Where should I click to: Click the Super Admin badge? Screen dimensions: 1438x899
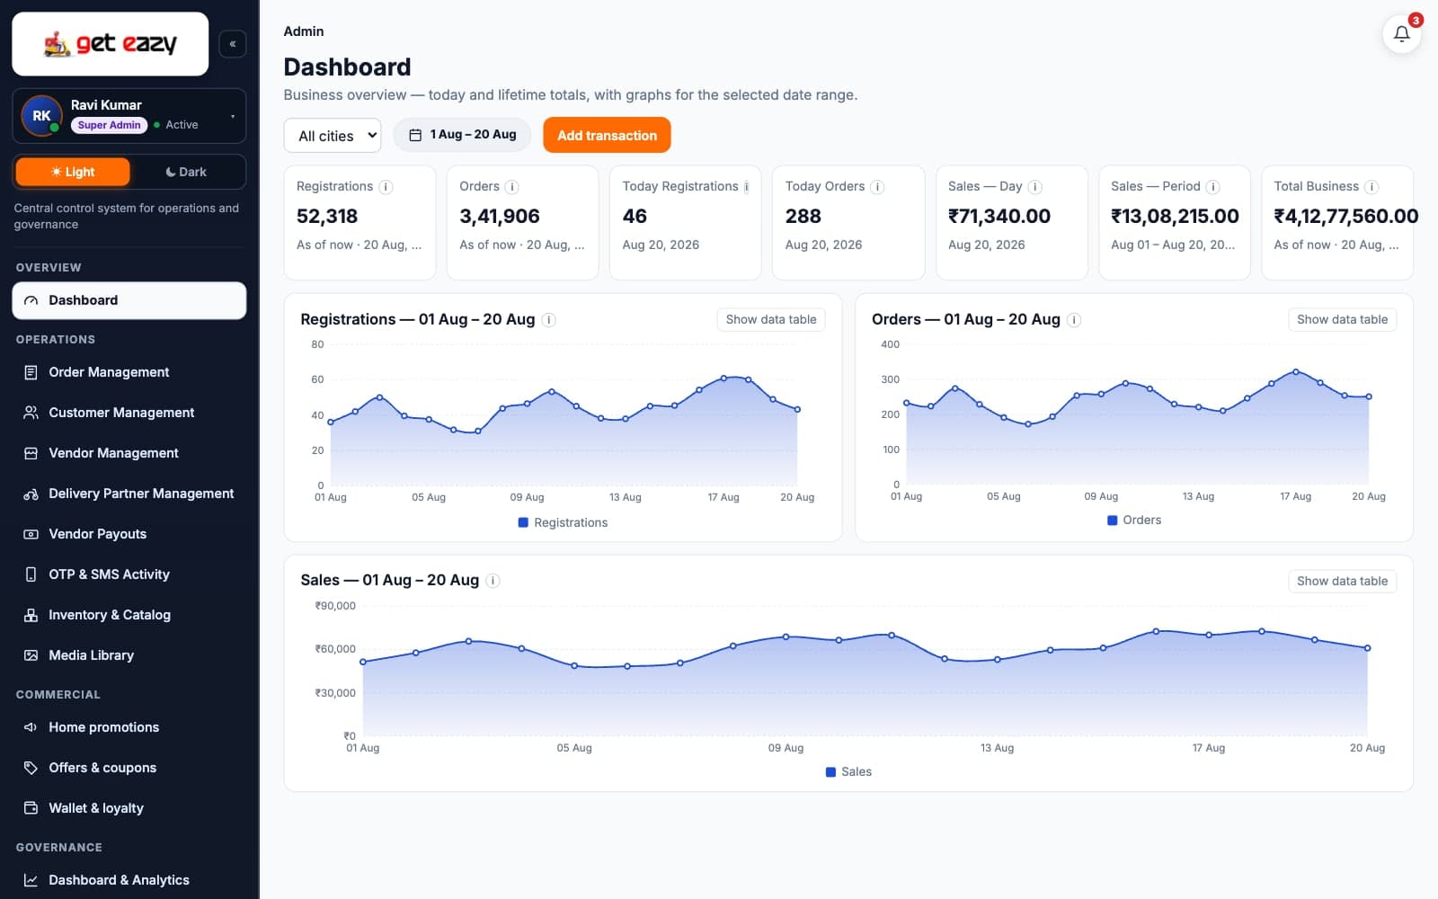pyautogui.click(x=109, y=125)
